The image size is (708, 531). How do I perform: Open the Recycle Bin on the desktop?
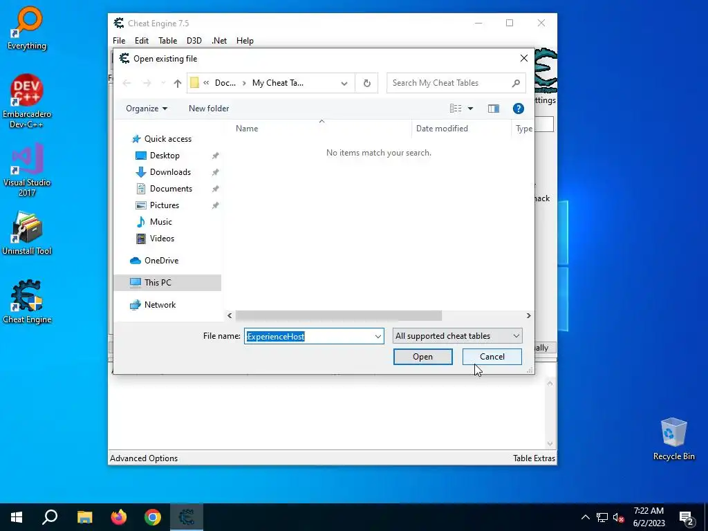[673, 439]
